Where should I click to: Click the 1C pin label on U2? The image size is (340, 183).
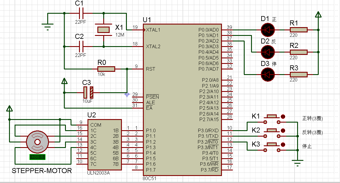(x=93, y=130)
